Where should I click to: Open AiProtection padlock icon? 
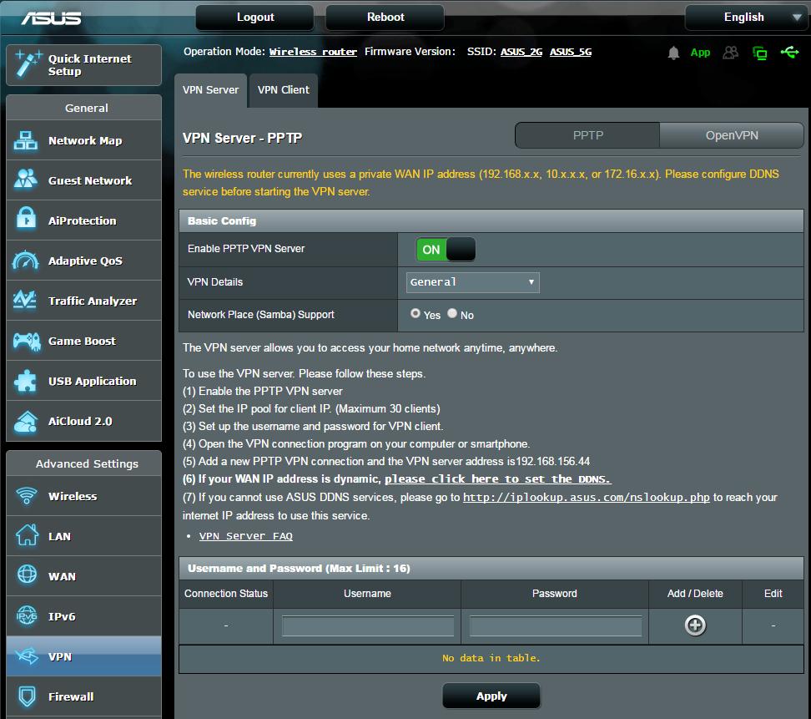25,218
